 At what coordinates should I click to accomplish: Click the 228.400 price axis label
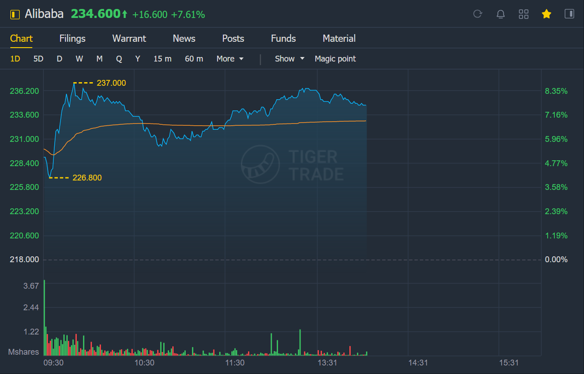tap(24, 163)
